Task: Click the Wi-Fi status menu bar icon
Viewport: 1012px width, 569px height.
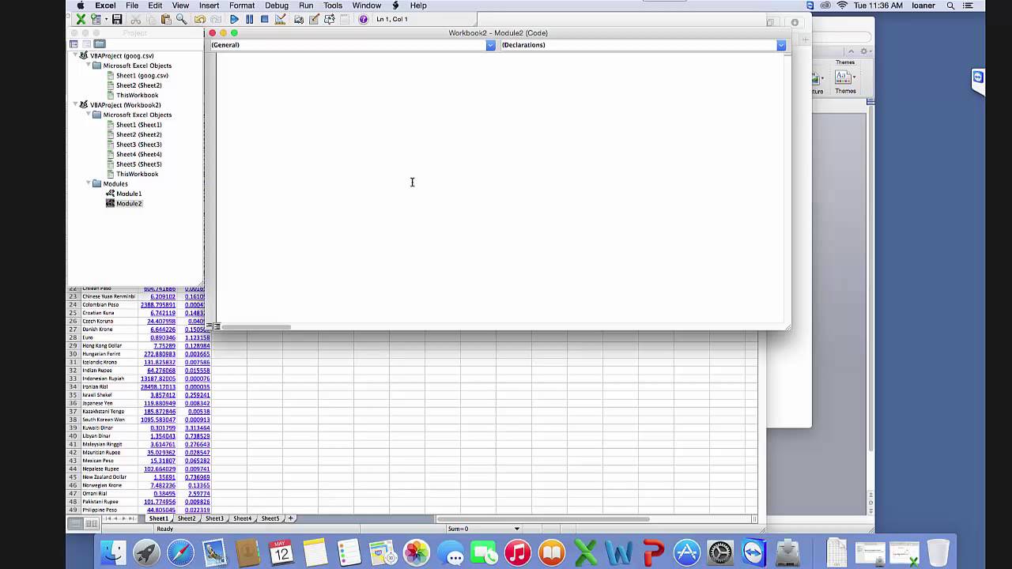Action: click(842, 6)
